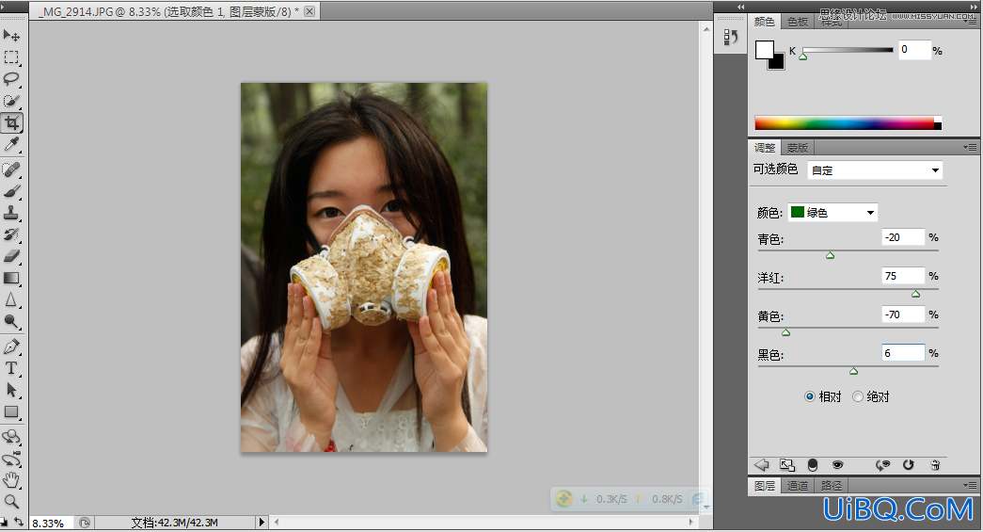Switch to the 蒙版 (Masks) tab
The width and height of the screenshot is (983, 532).
click(798, 148)
